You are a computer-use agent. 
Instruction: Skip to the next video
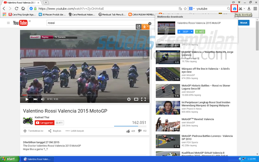click(x=35, y=99)
